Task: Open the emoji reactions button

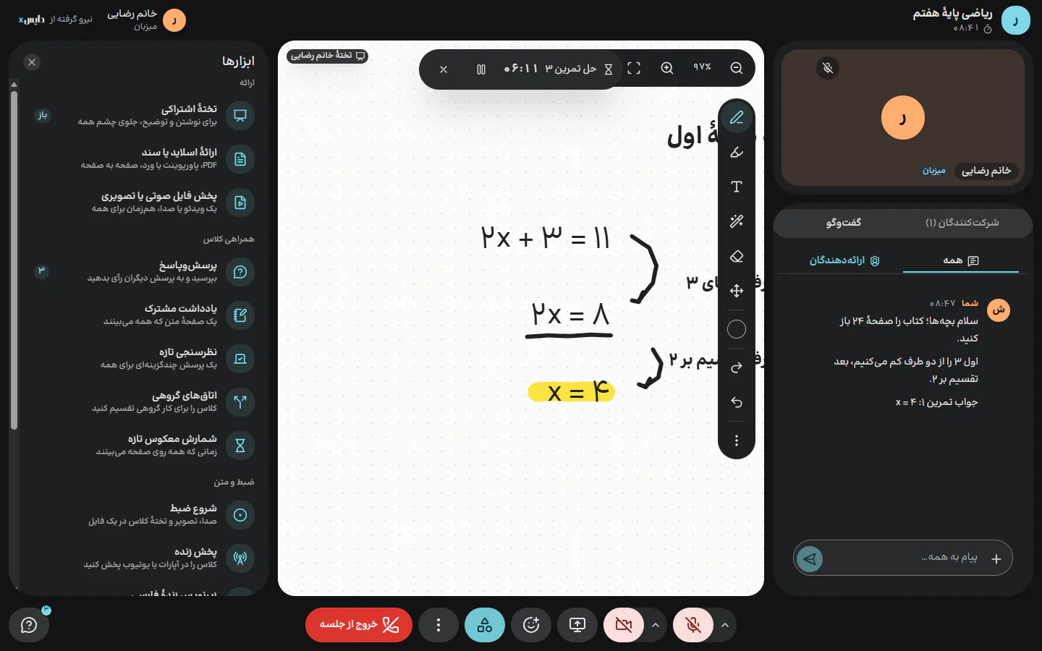Action: [531, 625]
